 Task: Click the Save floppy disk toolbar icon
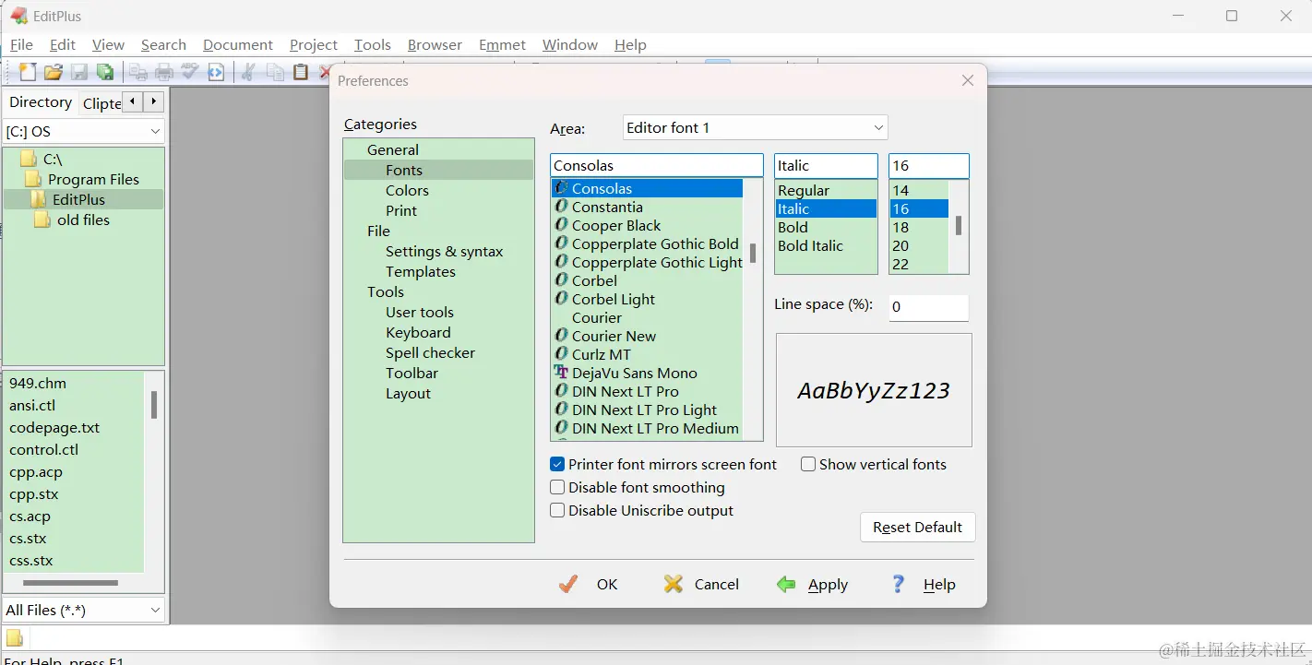79,72
